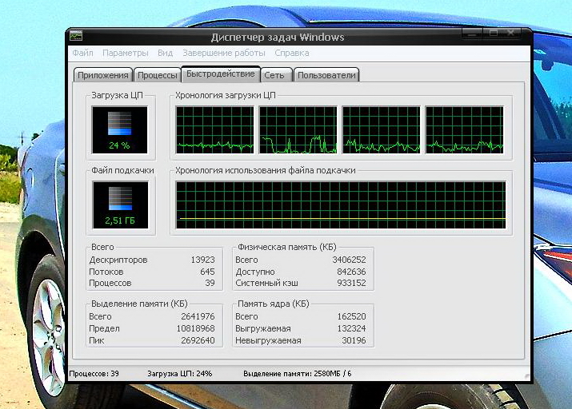The width and height of the screenshot is (572, 409).
Task: Open the Параметры menu
Action: pyautogui.click(x=125, y=54)
